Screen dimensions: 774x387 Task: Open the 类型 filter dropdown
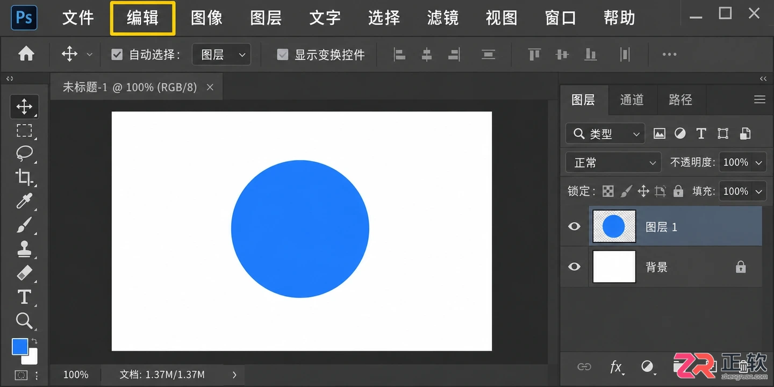[605, 134]
